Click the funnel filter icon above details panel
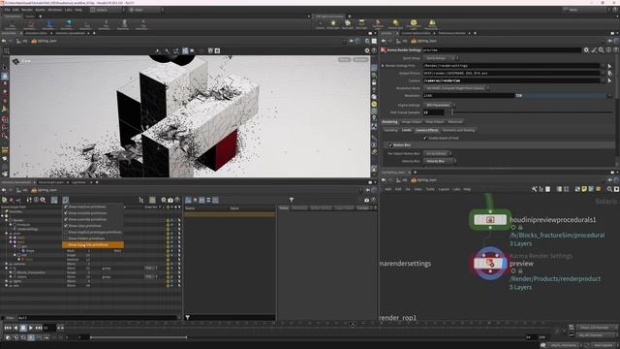 coord(292,200)
